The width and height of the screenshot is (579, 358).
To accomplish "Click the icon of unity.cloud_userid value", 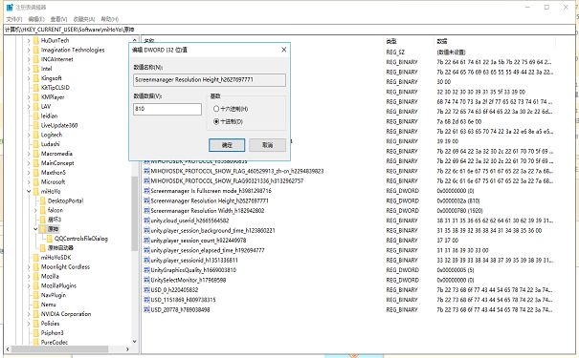I will pos(146,221).
